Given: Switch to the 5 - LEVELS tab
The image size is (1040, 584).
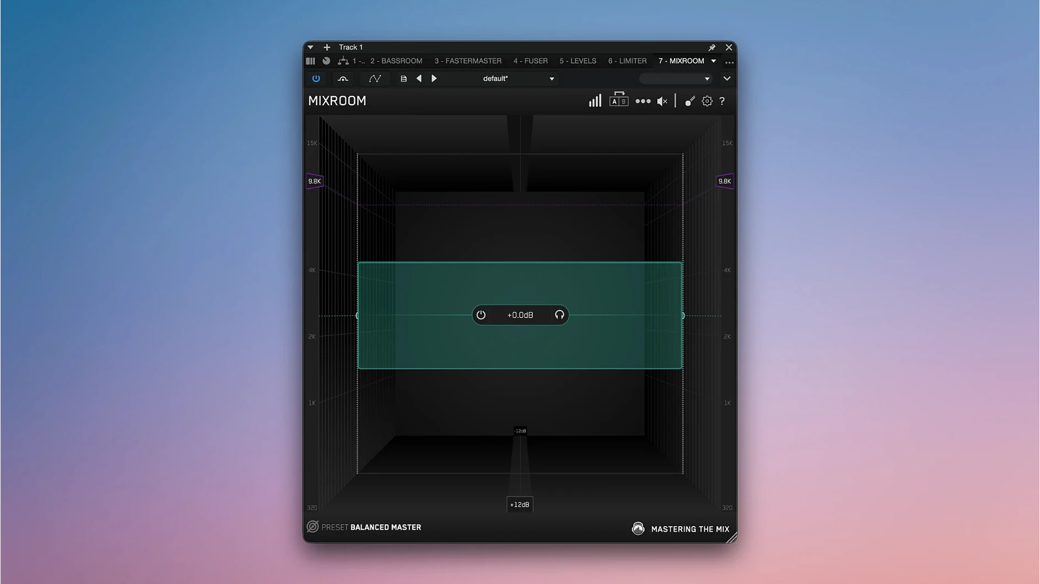Looking at the screenshot, I should pos(578,61).
